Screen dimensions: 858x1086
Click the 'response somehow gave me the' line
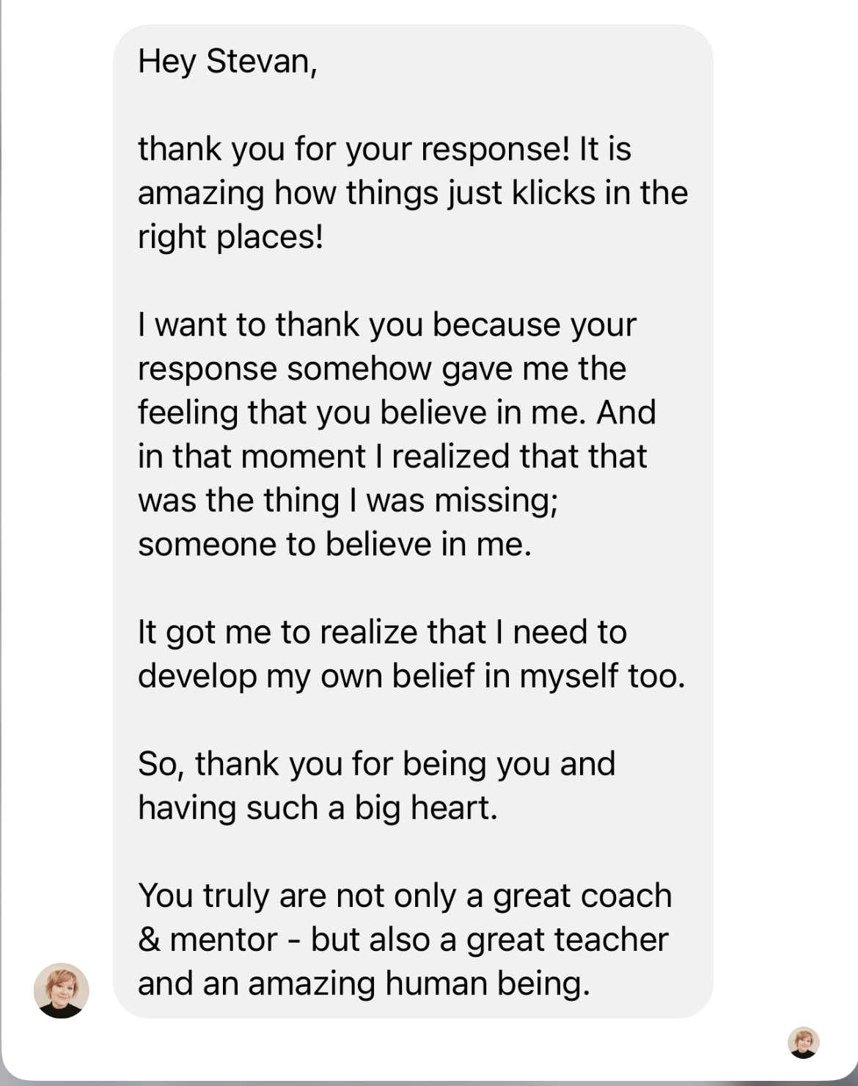click(x=381, y=368)
